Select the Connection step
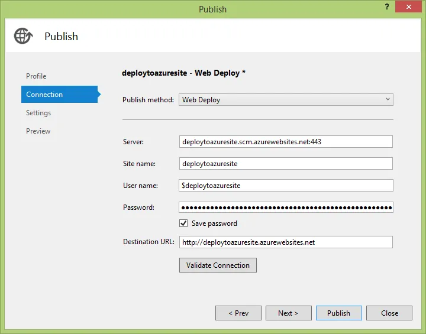Viewport: 426px width, 334px height. pyautogui.click(x=59, y=94)
